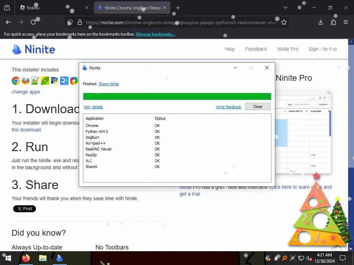Click the Application column header
354x265 pixels.
coord(118,118)
